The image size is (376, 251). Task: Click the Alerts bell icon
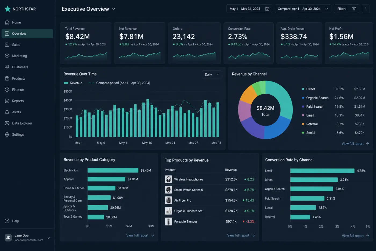[x=7, y=112]
